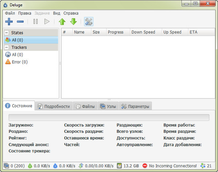218x172 pixels.
Task: Collapse the Trackers group
Action: [x=7, y=47]
